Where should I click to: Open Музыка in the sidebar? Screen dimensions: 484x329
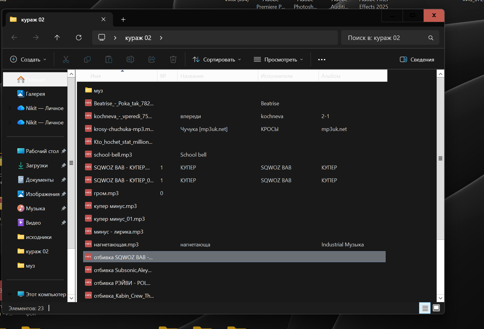(x=35, y=208)
